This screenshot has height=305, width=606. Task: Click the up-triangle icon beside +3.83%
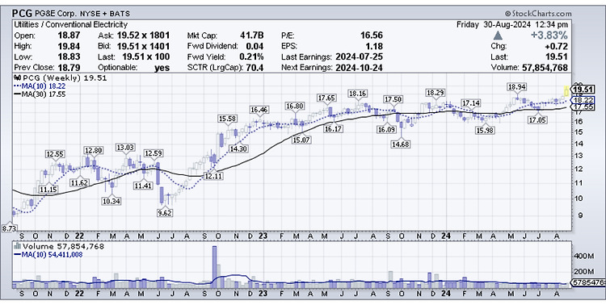[x=499, y=36]
